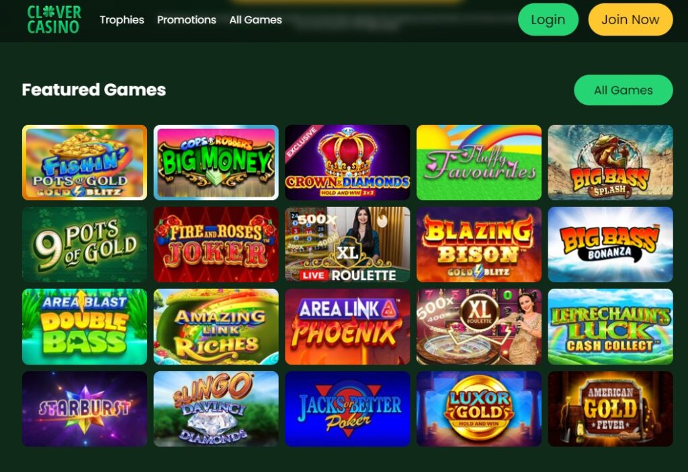Click the All Games button beside Featured Games

click(x=623, y=90)
